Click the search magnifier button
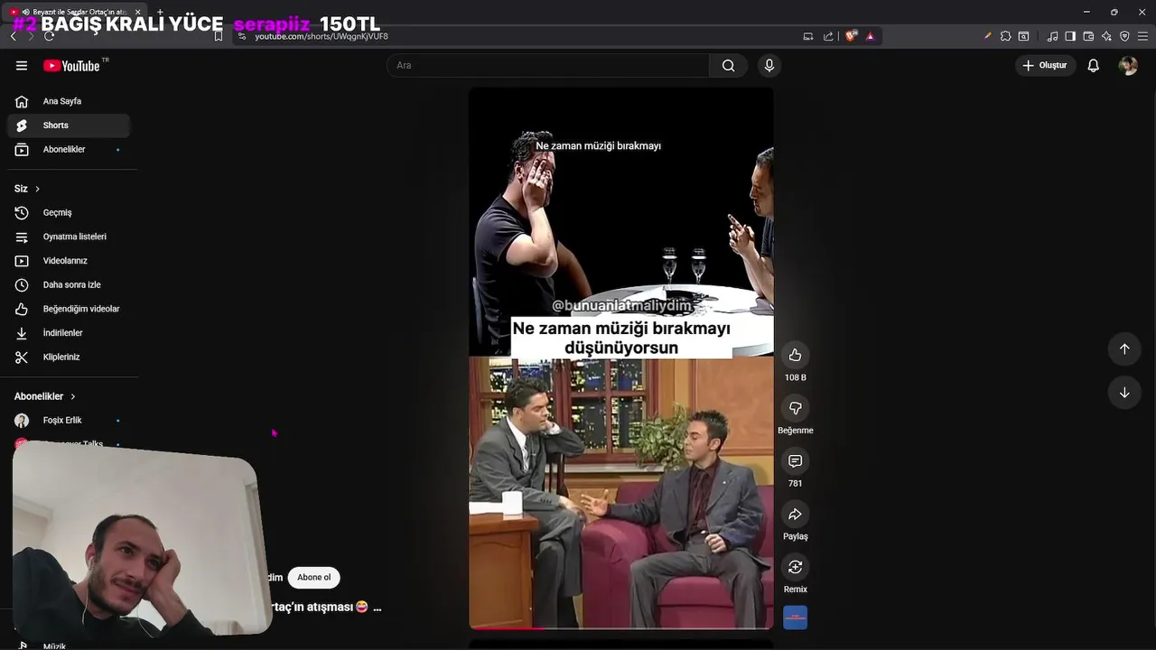This screenshot has height=650, width=1156. [728, 65]
